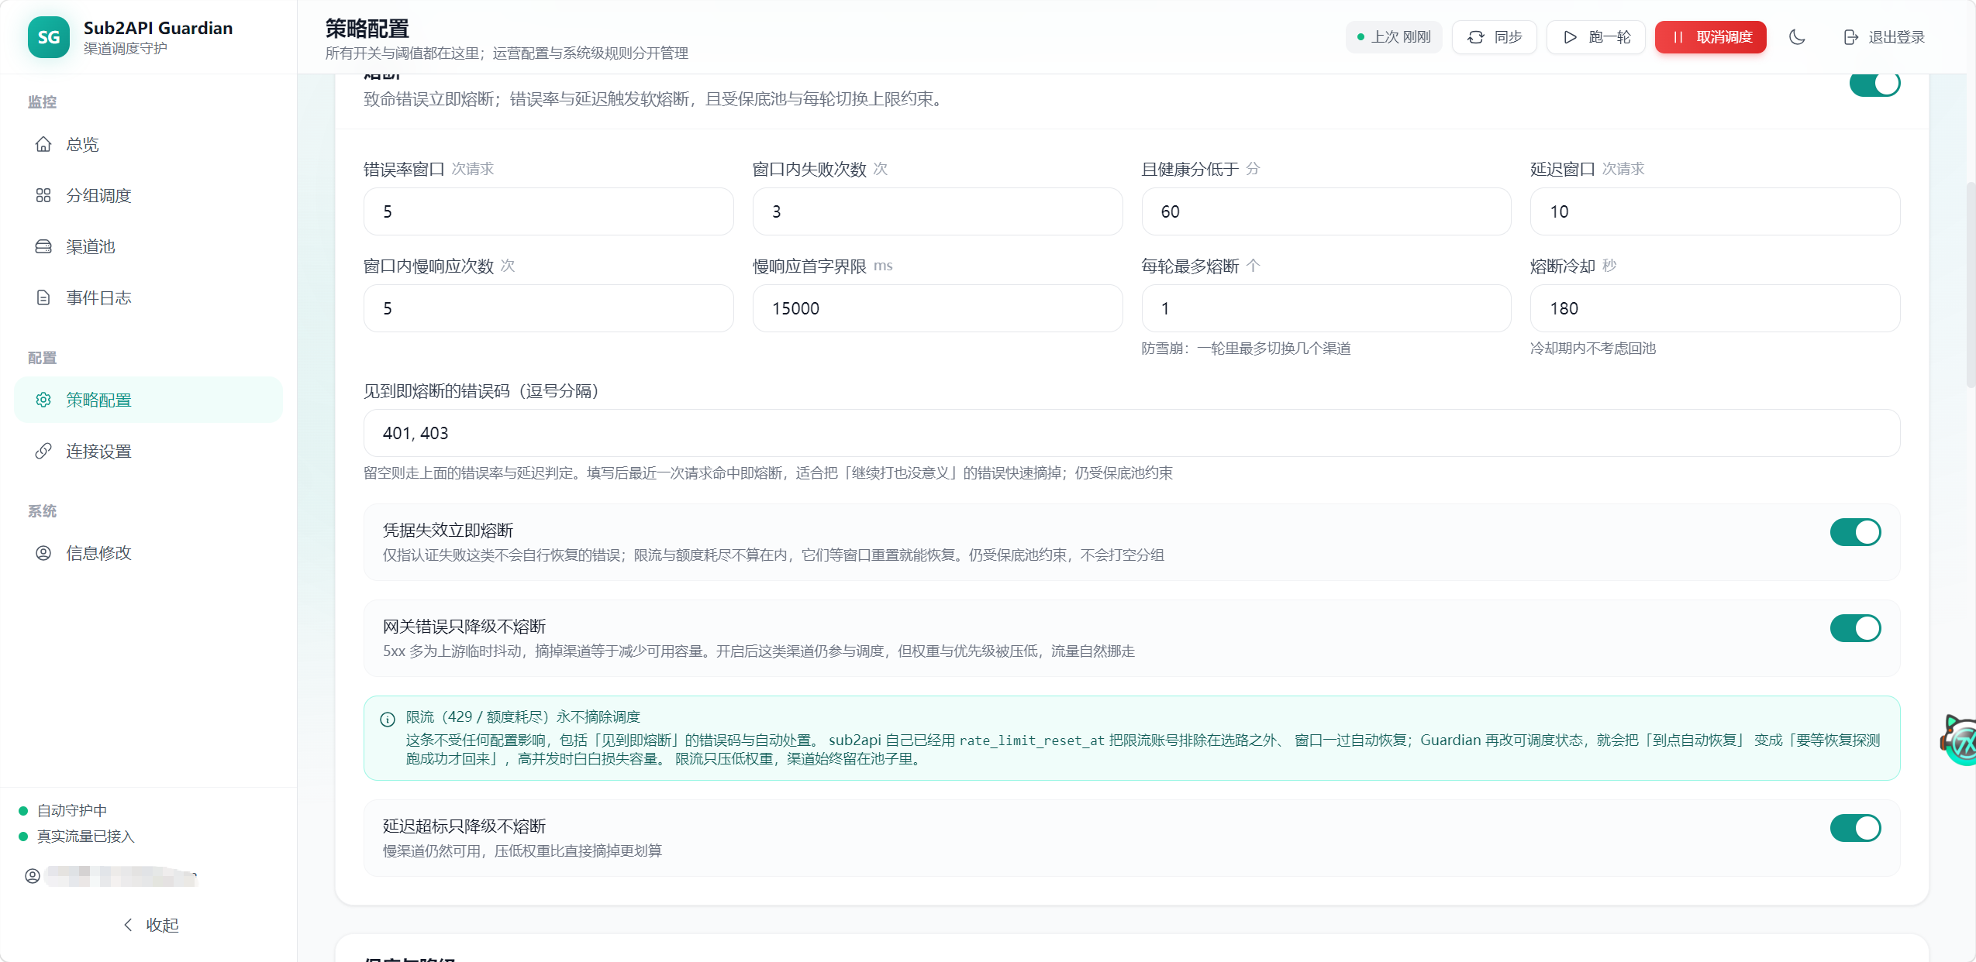This screenshot has width=1976, height=962.
Task: Select the 策略配置 gear icon
Action: tap(43, 400)
